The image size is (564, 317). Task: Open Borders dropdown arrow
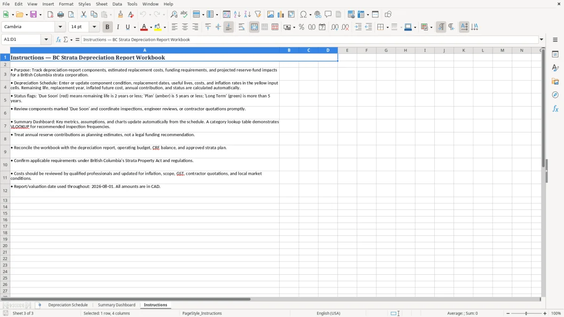(387, 28)
